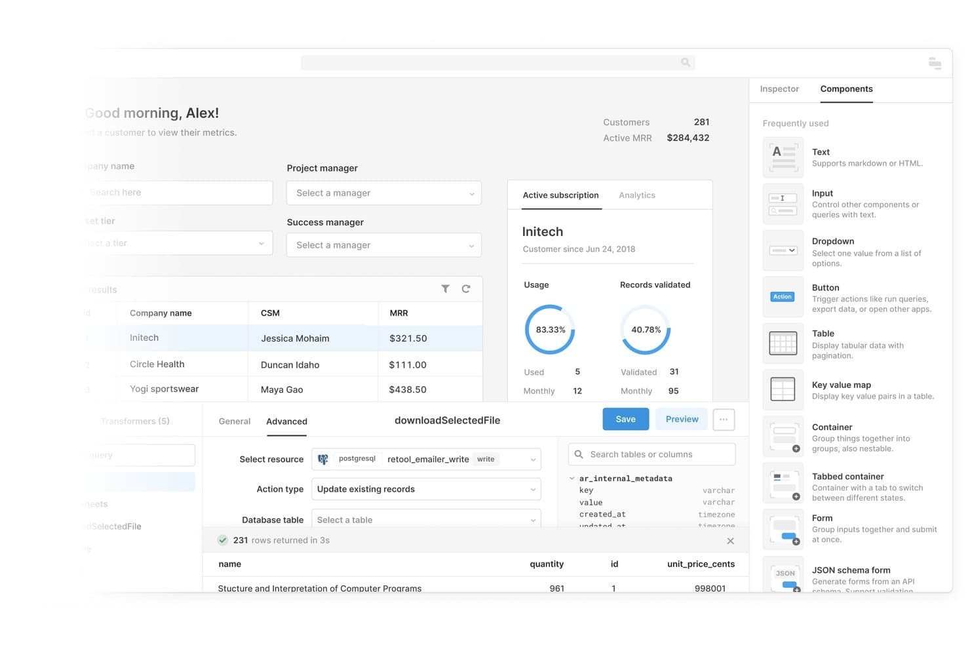Open the more options ellipsis button
The height and width of the screenshot is (647, 970).
tap(724, 420)
